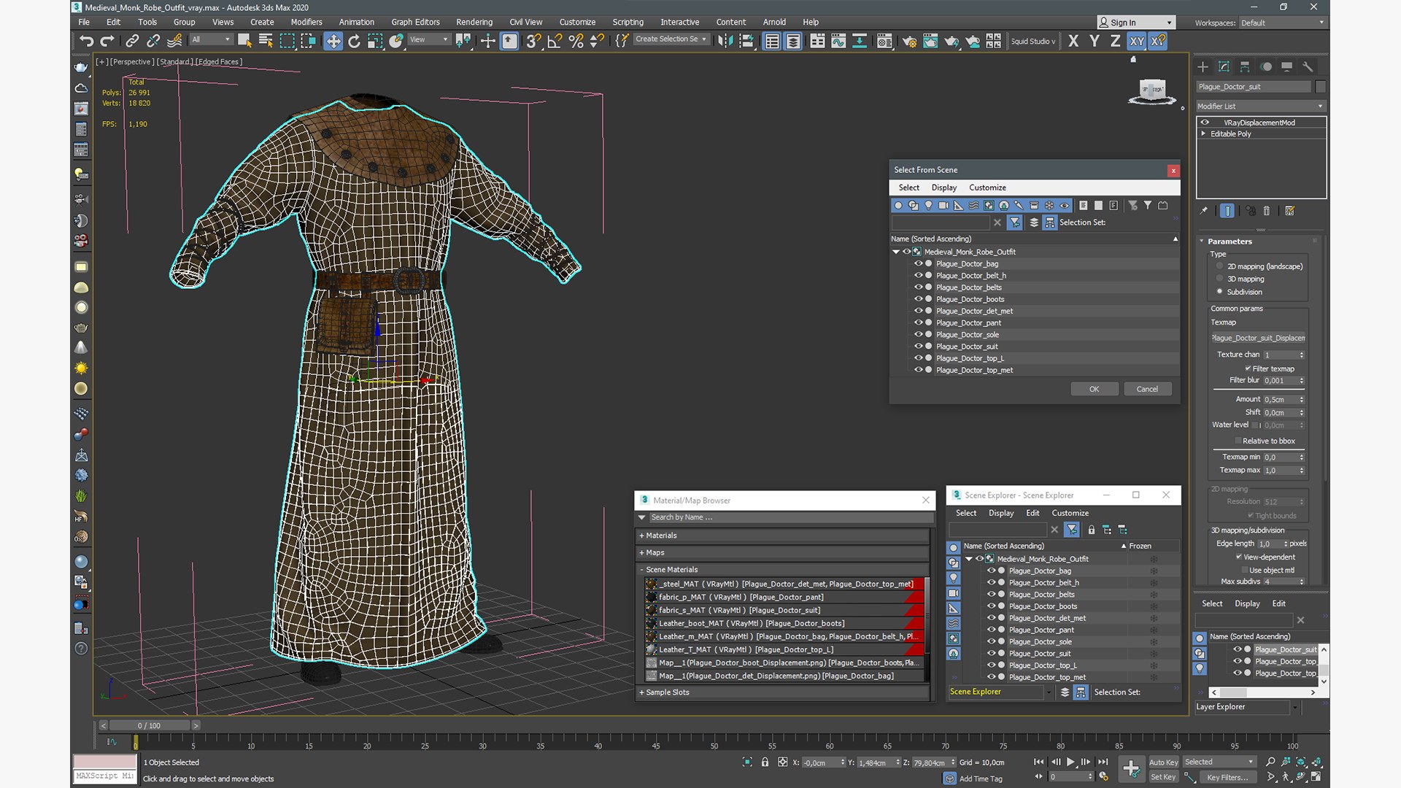Activate the Select and Link tool
This screenshot has height=788, width=1401.
132,41
